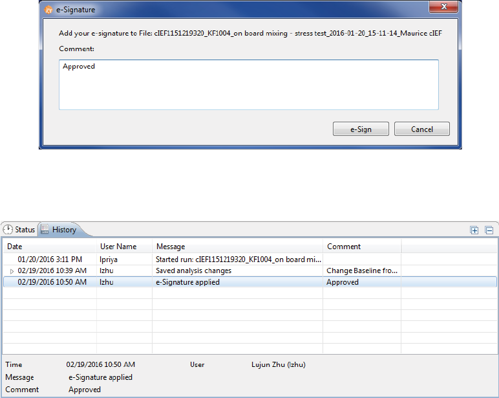This screenshot has height=398, width=499.
Task: Switch to the Status tab
Action: (x=19, y=230)
